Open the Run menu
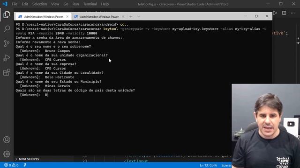The image size is (300, 168). (x=75, y=4)
